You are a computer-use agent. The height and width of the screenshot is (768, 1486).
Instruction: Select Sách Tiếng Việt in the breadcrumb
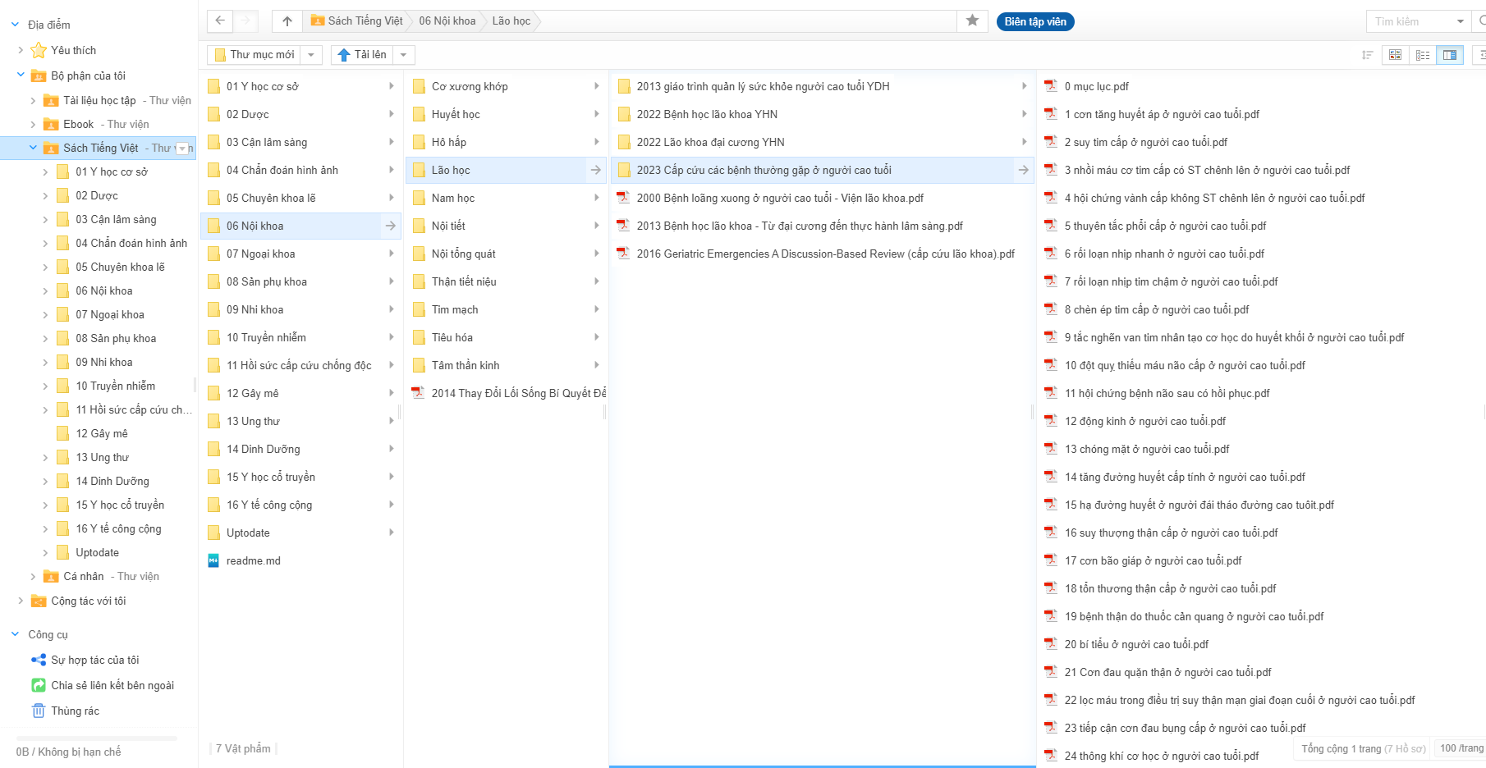(357, 21)
